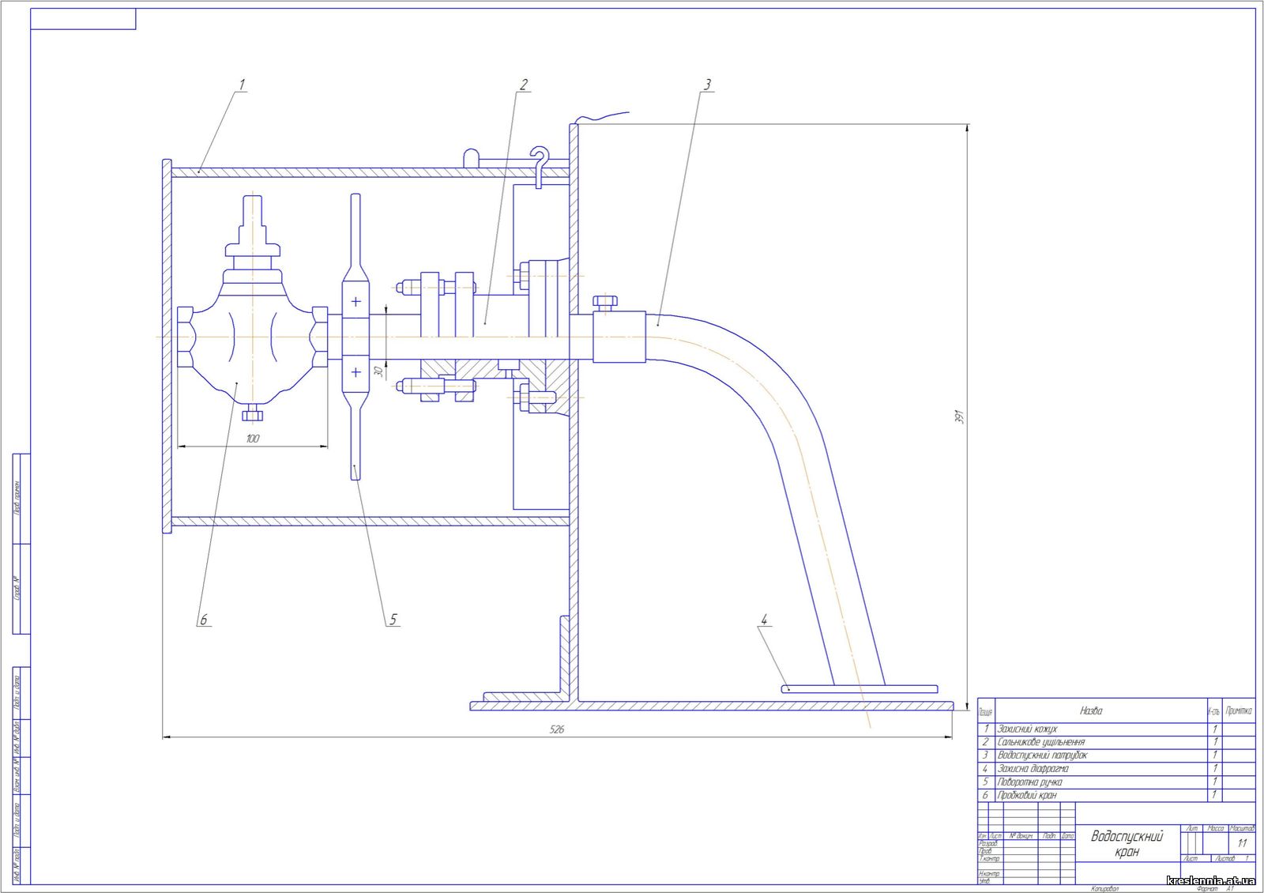Select the 30 dimension near the handle

[x=378, y=371]
